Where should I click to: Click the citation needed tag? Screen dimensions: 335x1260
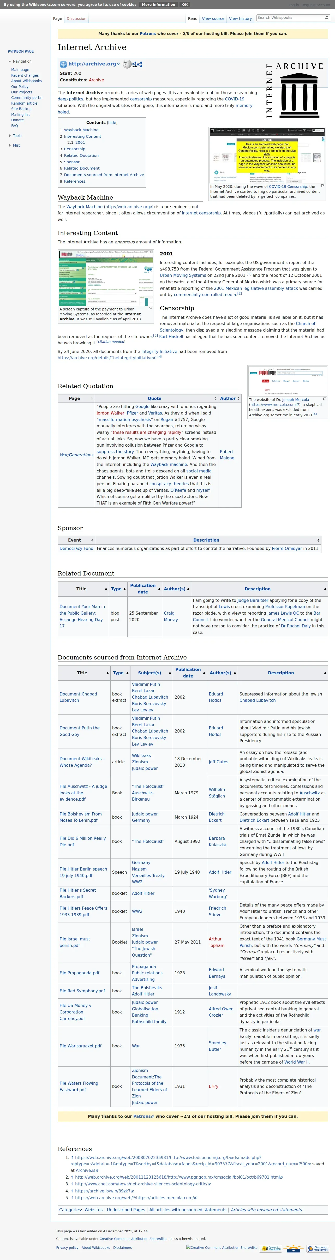(111, 342)
